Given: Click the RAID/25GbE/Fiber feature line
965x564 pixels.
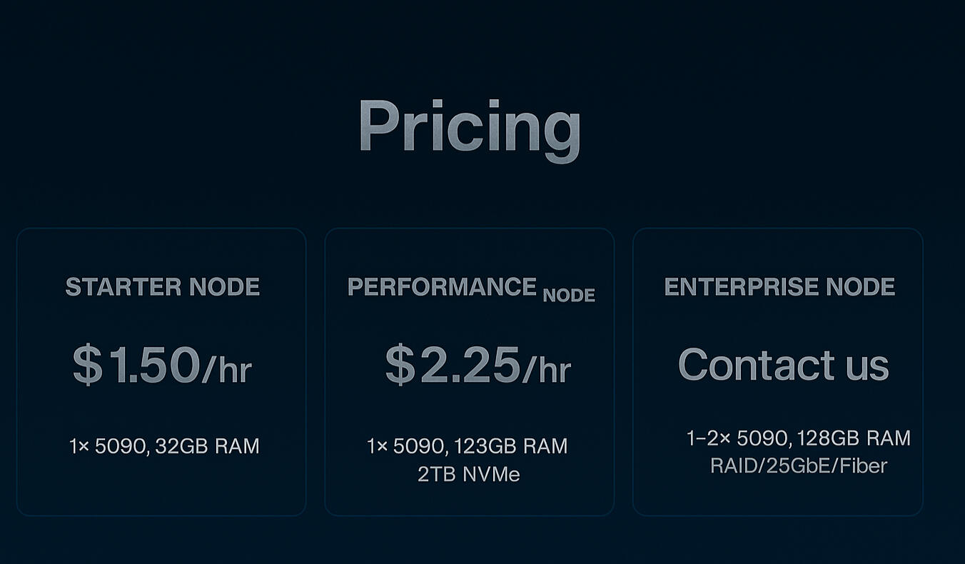Looking at the screenshot, I should coord(798,466).
